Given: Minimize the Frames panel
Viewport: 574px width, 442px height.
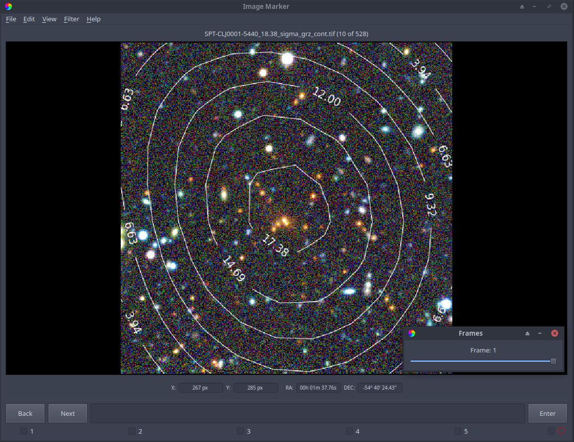Looking at the screenshot, I should 539,333.
